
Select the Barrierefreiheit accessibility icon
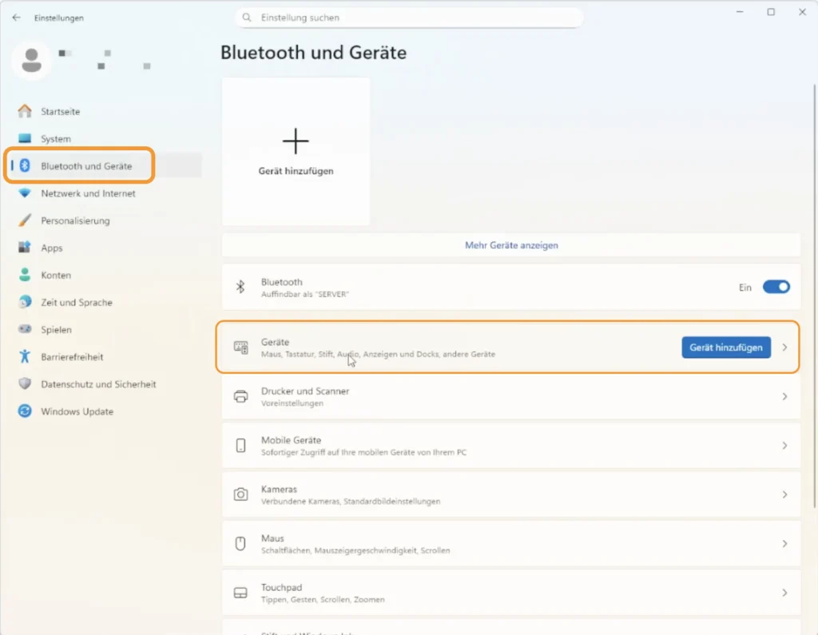click(25, 357)
